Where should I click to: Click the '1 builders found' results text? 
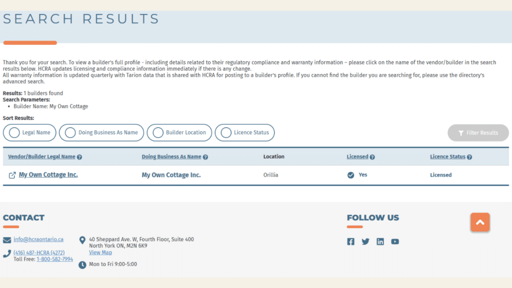click(43, 93)
